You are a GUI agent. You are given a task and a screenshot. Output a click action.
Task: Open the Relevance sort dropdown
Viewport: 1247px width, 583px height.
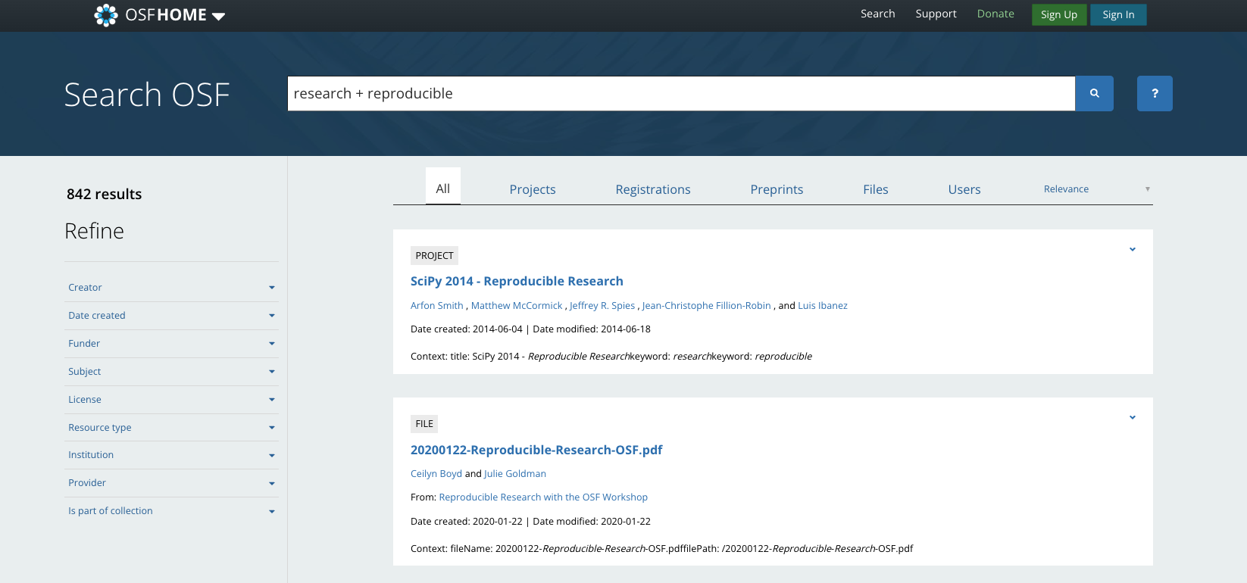click(1096, 189)
